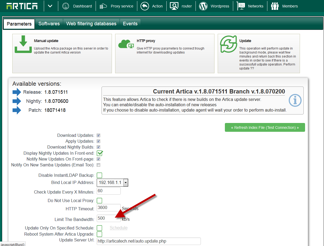Enable Do Not Use Local Proxy checkbox
The width and height of the screenshot is (324, 246).
(99, 200)
